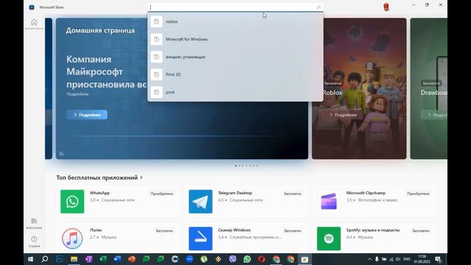Click the Telegram Desktop title text

235,193
